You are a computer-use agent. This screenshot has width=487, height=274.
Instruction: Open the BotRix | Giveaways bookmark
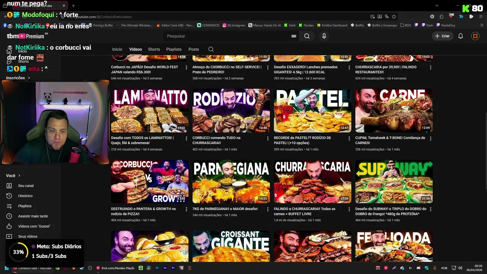382,25
